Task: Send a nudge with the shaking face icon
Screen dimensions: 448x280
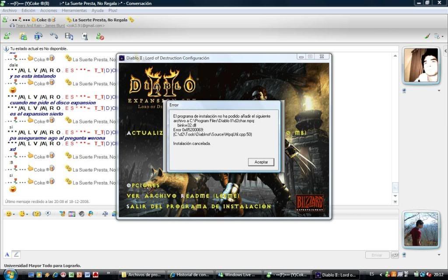Action: pos(37,213)
